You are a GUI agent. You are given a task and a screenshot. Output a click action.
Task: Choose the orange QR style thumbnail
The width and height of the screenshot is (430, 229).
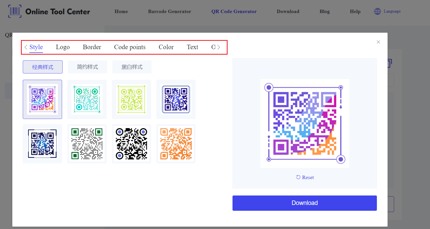point(176,144)
